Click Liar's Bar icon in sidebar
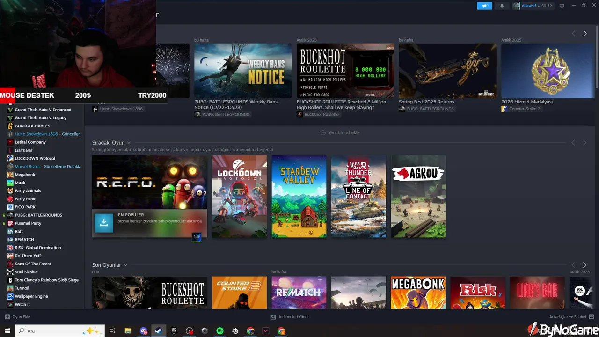 pos(10,150)
